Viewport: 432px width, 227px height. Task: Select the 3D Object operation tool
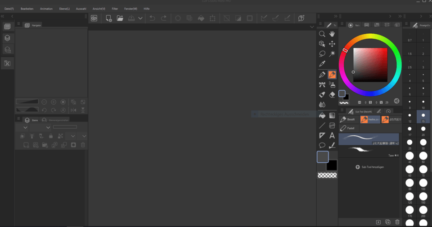pyautogui.click(x=322, y=44)
